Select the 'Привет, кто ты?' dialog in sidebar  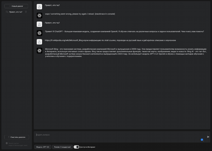(x=16, y=12)
